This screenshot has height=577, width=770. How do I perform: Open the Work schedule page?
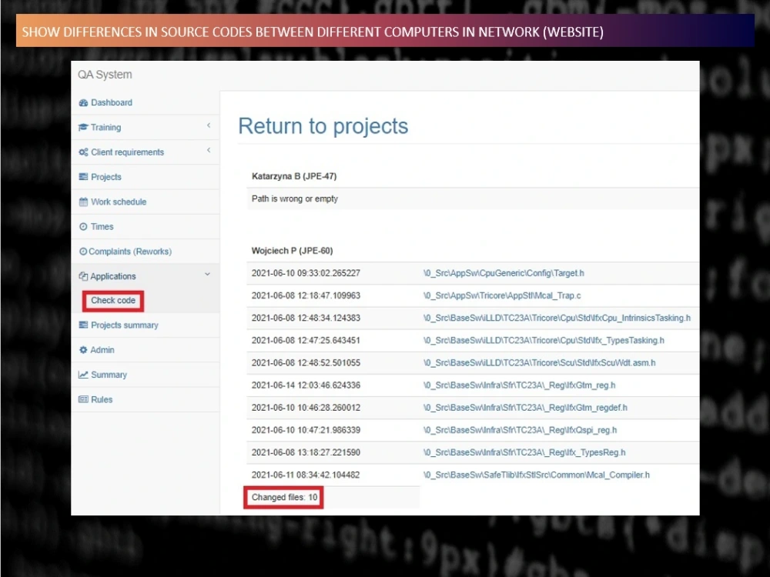119,202
